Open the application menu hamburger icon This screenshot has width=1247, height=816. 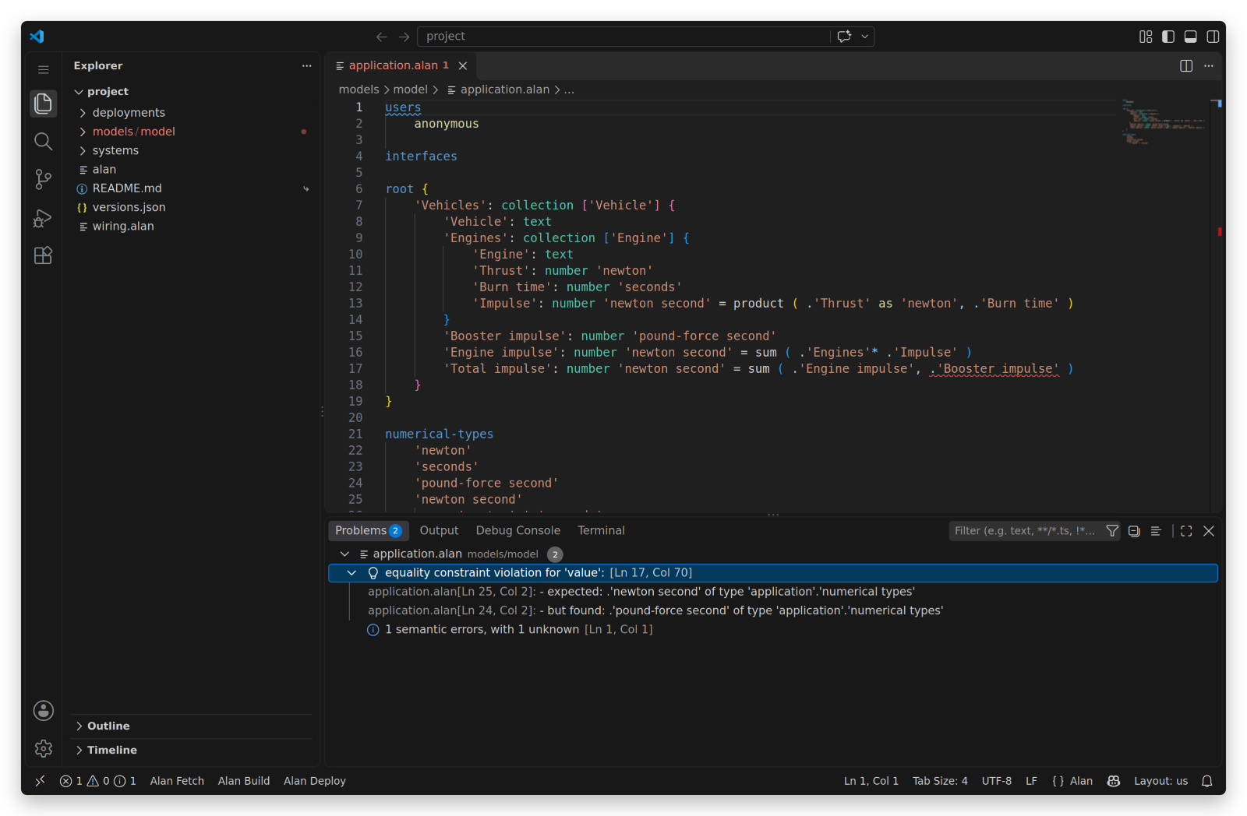click(44, 69)
